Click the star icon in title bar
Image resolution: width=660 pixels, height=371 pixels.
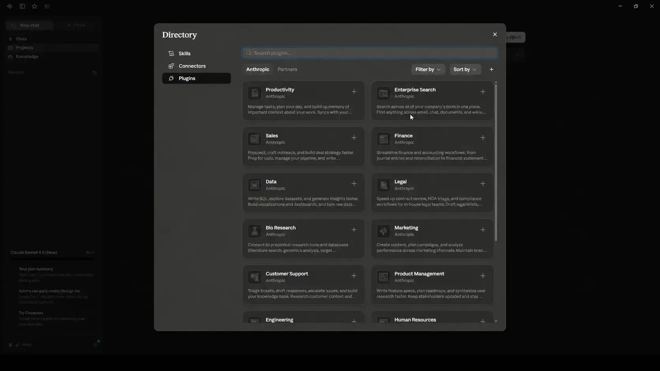tap(34, 6)
